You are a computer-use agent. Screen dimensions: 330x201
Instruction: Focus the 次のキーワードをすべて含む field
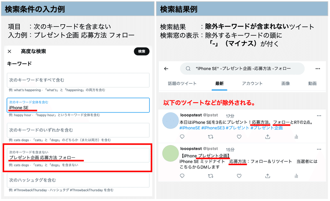coord(78,80)
